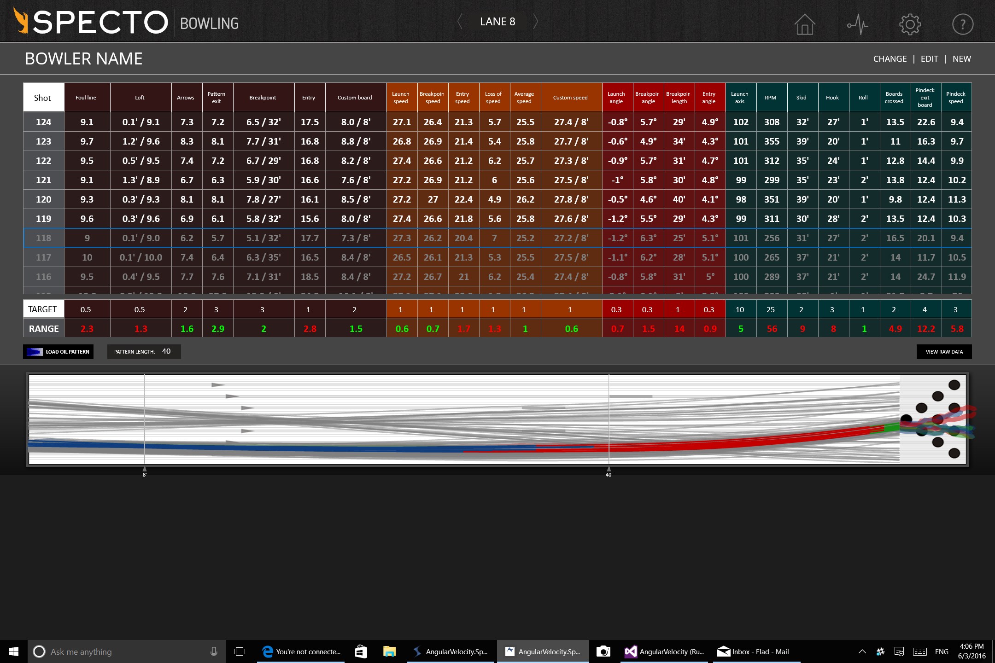Open Windows Store from taskbar
The height and width of the screenshot is (663, 995).
tap(361, 651)
